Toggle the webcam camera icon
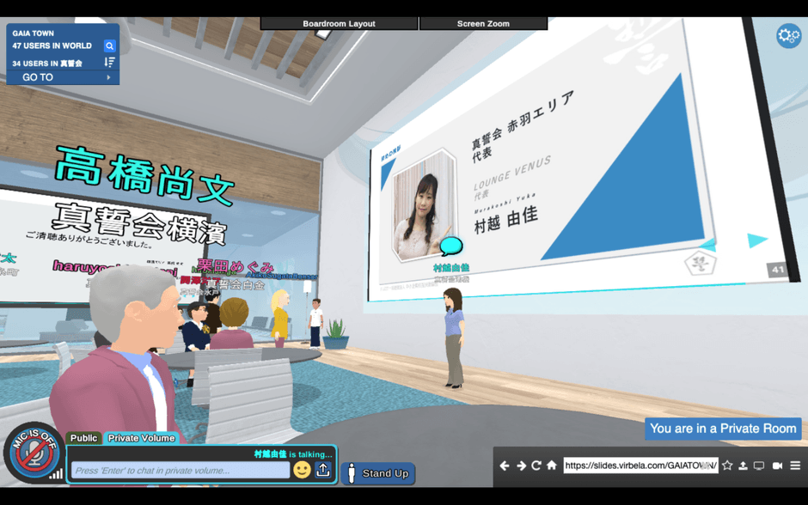The width and height of the screenshot is (808, 505). click(779, 465)
